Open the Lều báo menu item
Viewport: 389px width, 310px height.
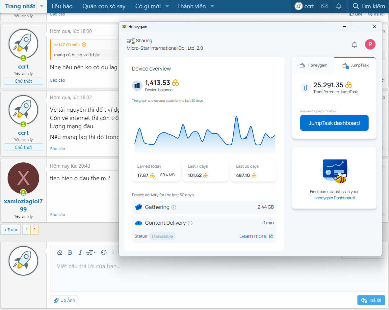tap(62, 6)
